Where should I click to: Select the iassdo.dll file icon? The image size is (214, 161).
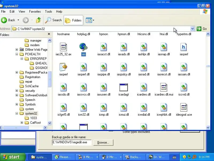(x=63, y=87)
